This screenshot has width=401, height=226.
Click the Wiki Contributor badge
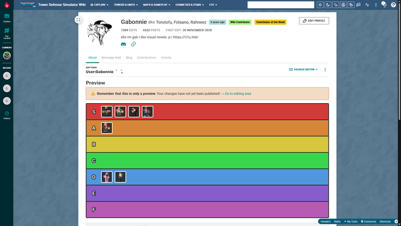[240, 22]
